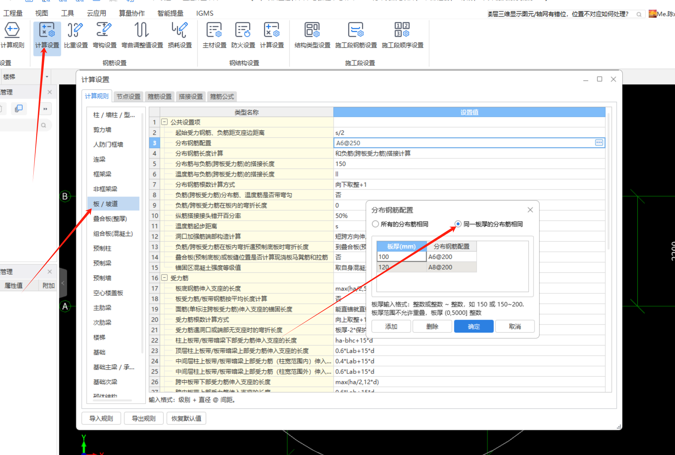Click the ellipsis button in 分布钢筋配置 cell
Image resolution: width=675 pixels, height=455 pixels.
[x=599, y=142]
